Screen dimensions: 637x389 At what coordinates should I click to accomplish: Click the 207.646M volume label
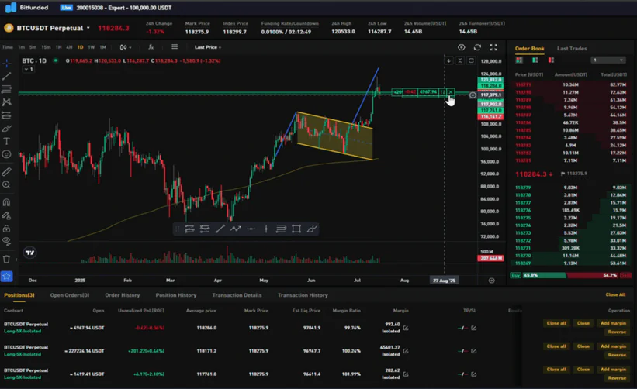click(x=491, y=258)
